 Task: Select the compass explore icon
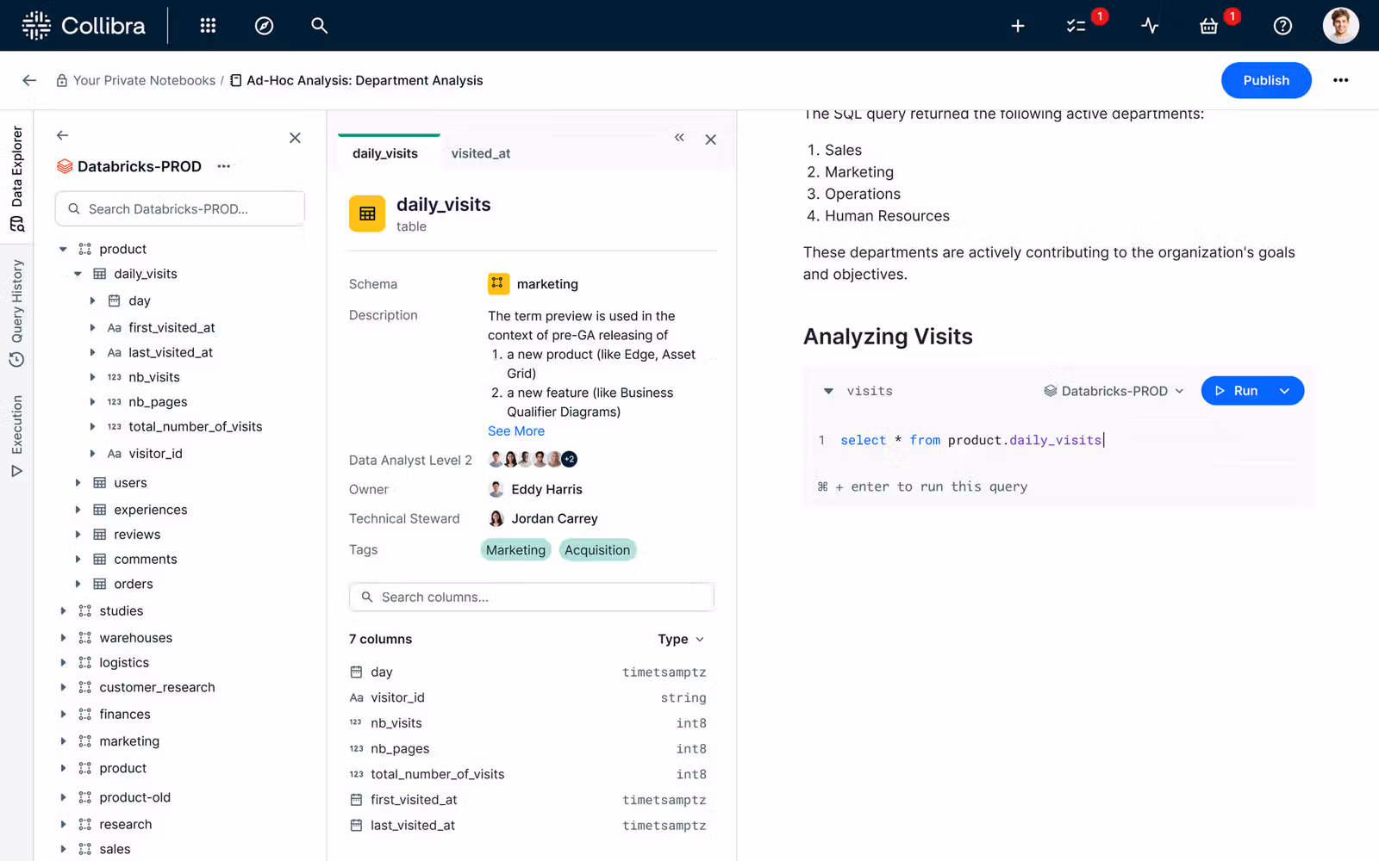pos(264,25)
